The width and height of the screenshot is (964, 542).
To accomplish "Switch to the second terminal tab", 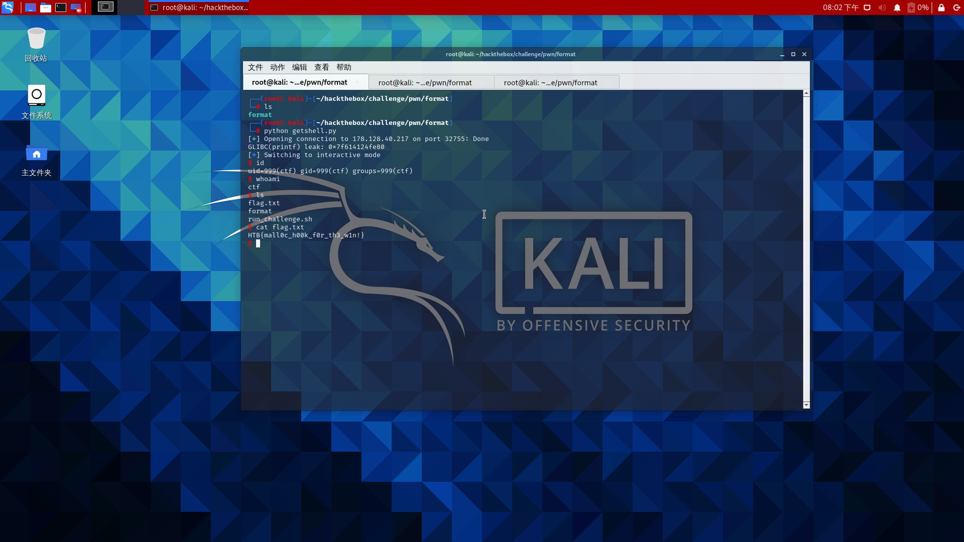I will coord(425,83).
